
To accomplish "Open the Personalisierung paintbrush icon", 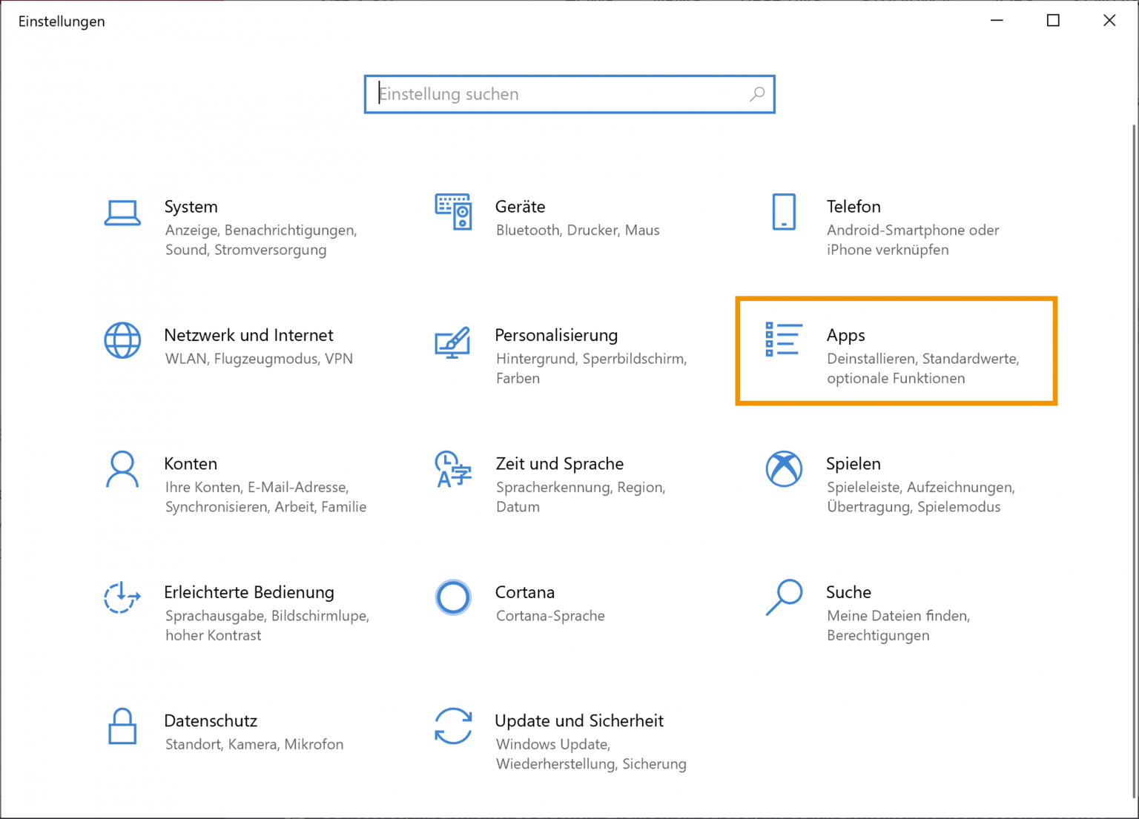I will pyautogui.click(x=453, y=342).
